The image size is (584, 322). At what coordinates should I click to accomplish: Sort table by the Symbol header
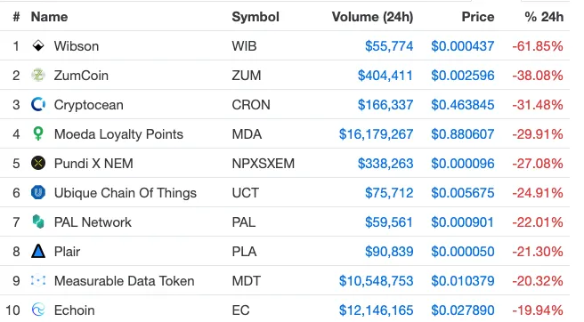[255, 17]
